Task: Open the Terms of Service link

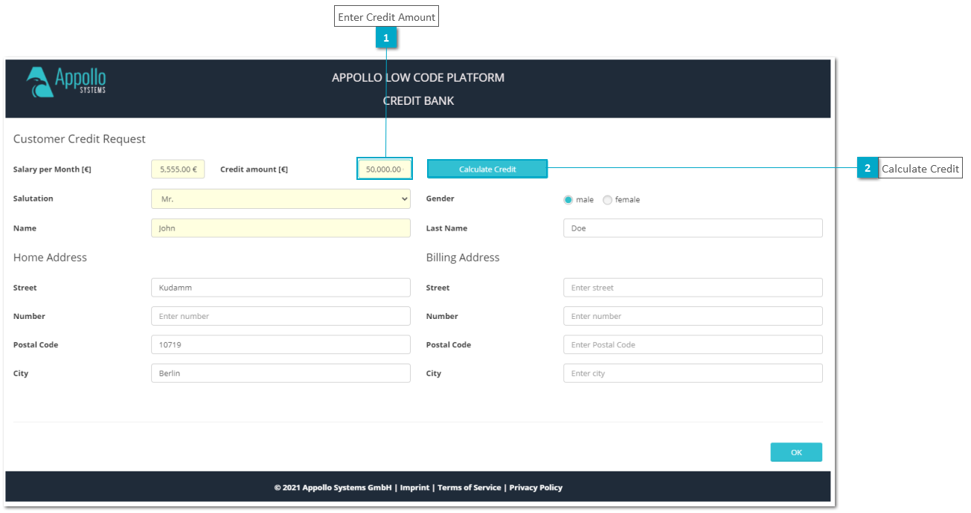Action: tap(469, 488)
